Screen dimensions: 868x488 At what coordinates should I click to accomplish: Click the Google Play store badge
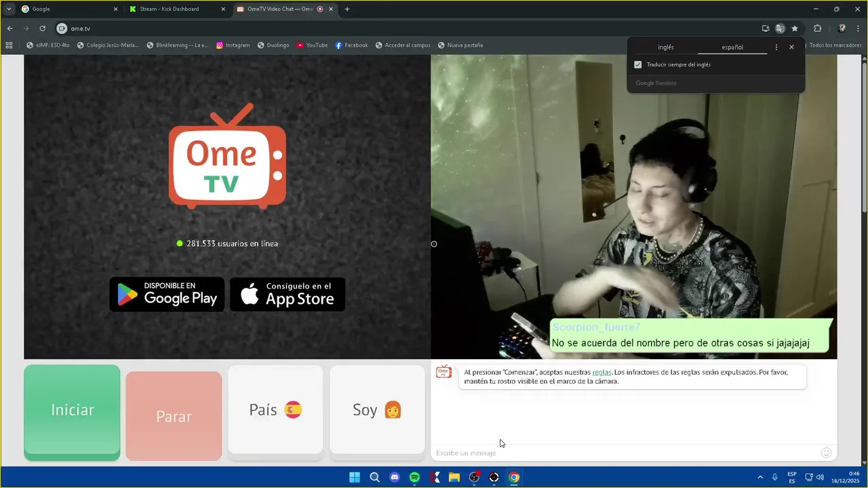tap(167, 294)
